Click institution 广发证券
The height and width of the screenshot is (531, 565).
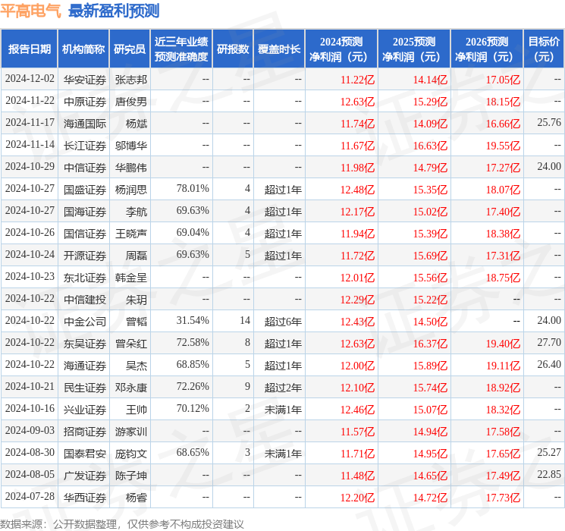pyautogui.click(x=85, y=475)
